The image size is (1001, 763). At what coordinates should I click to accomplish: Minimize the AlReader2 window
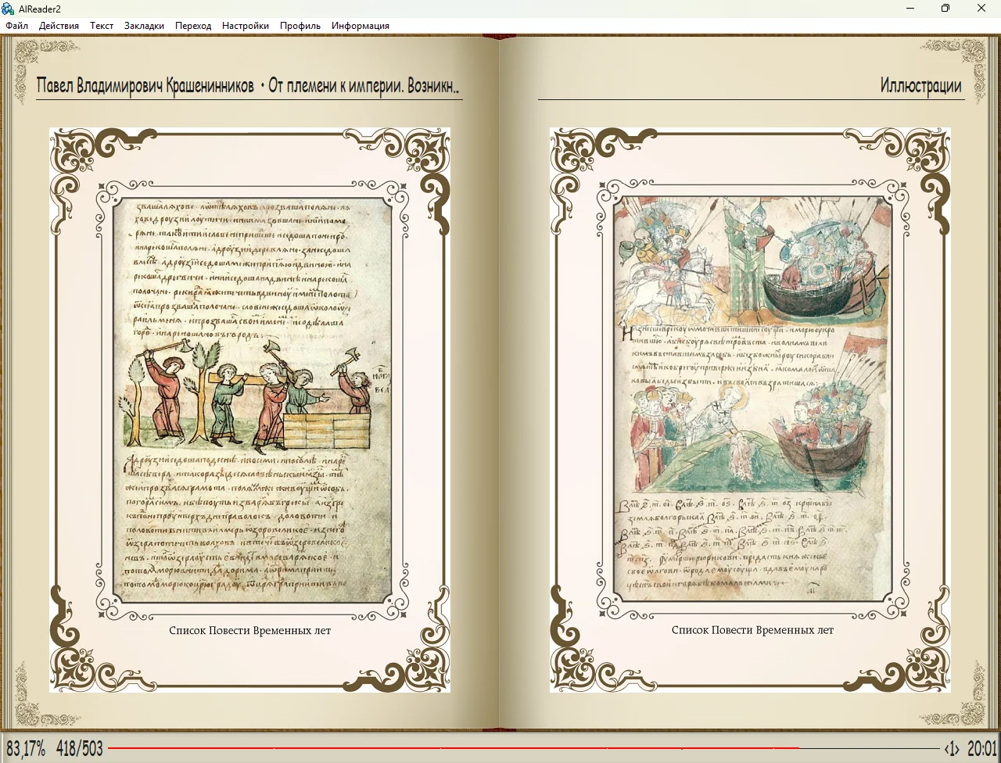(x=910, y=9)
